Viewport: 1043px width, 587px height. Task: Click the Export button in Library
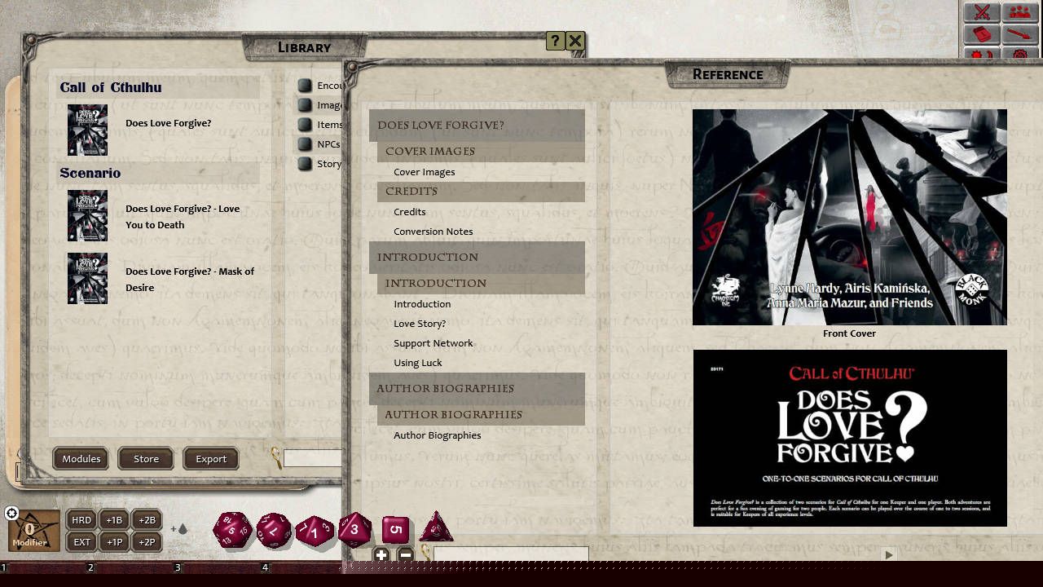tap(211, 459)
